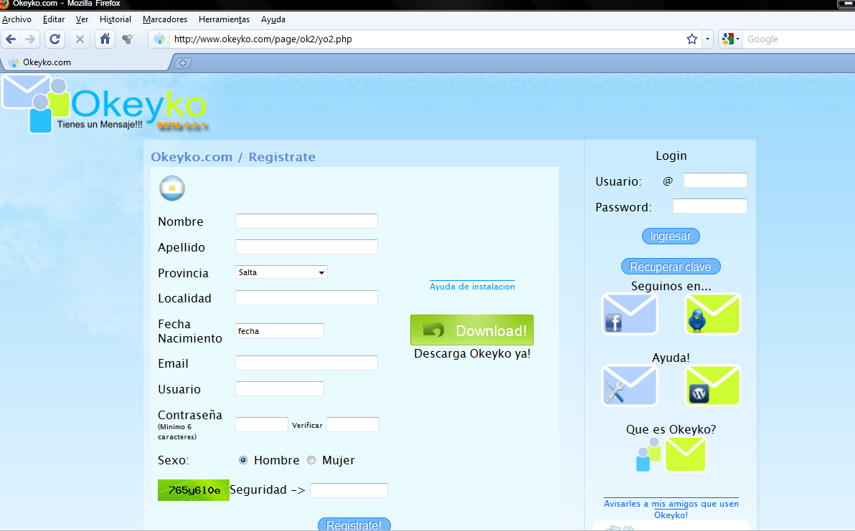This screenshot has height=531, width=855.
Task: Click the Contraseña password field
Action: (x=262, y=424)
